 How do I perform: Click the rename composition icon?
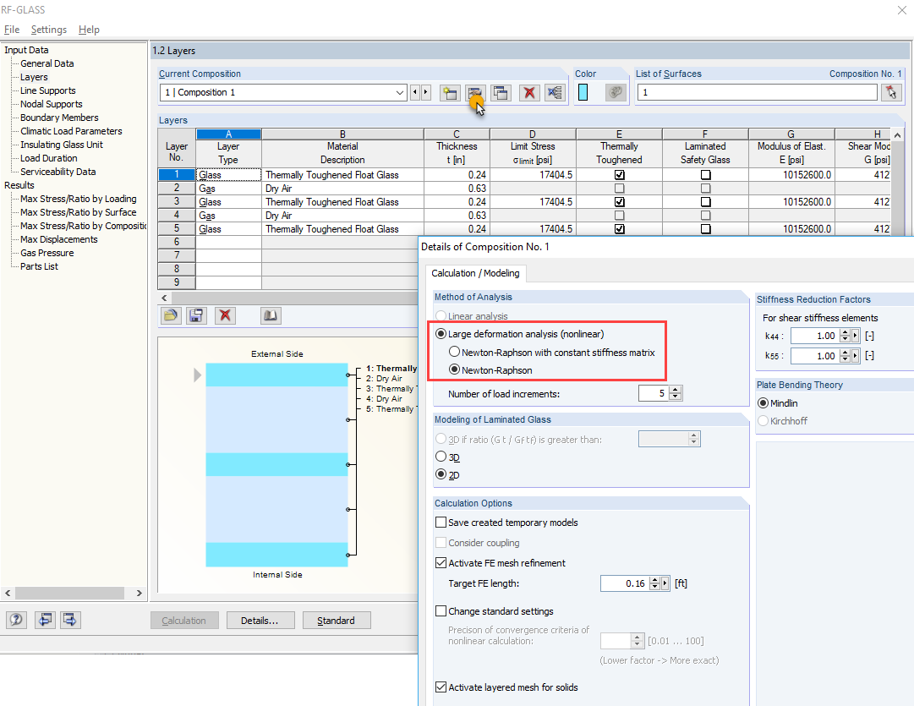pyautogui.click(x=475, y=93)
